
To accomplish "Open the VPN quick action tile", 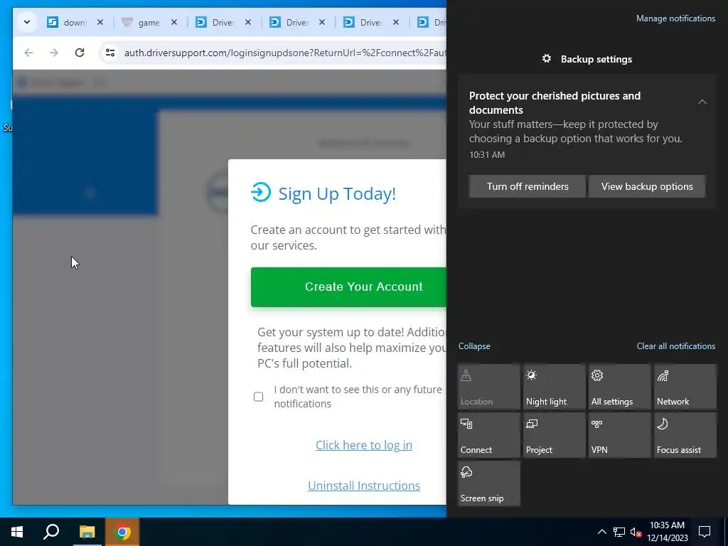I will pos(620,435).
